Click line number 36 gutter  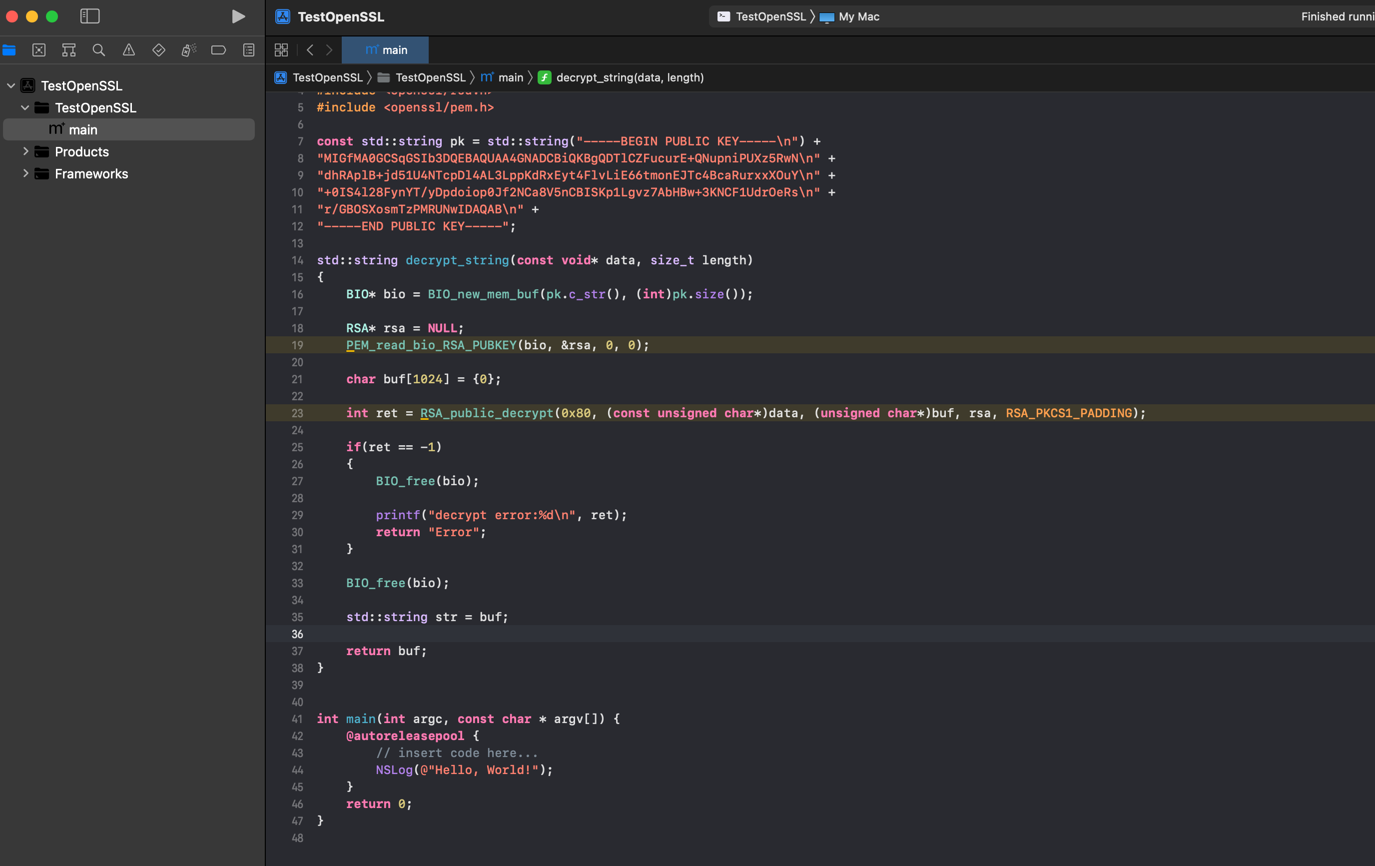297,634
